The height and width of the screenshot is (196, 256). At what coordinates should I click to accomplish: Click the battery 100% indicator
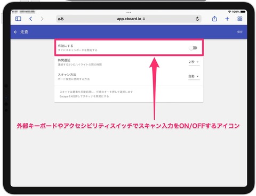pos(239,12)
